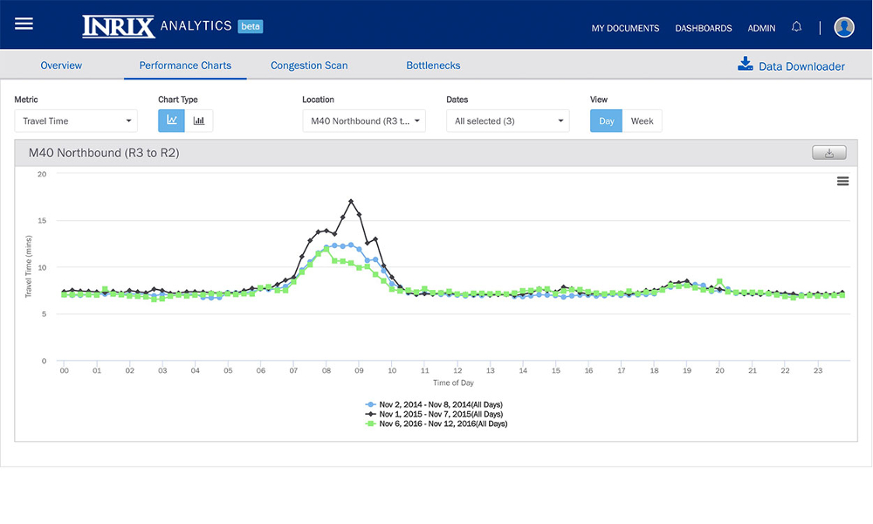Enable the Day view toggle
The height and width of the screenshot is (524, 873).
click(606, 121)
